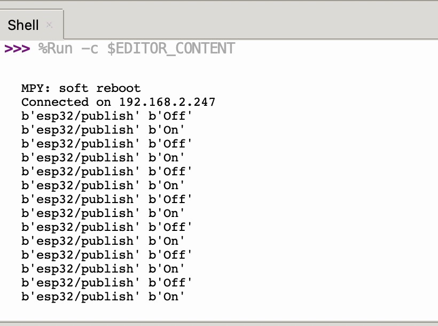The height and width of the screenshot is (326, 438).
Task: Click the empty tab bar area beside Shell
Action: click(x=251, y=25)
